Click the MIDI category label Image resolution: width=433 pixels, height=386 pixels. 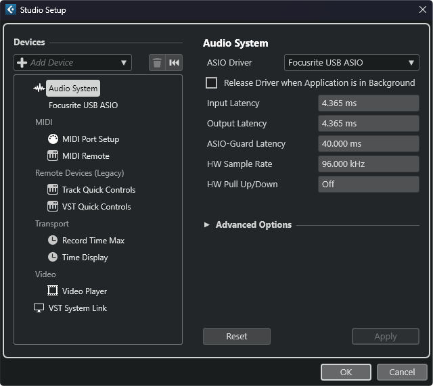tap(43, 122)
